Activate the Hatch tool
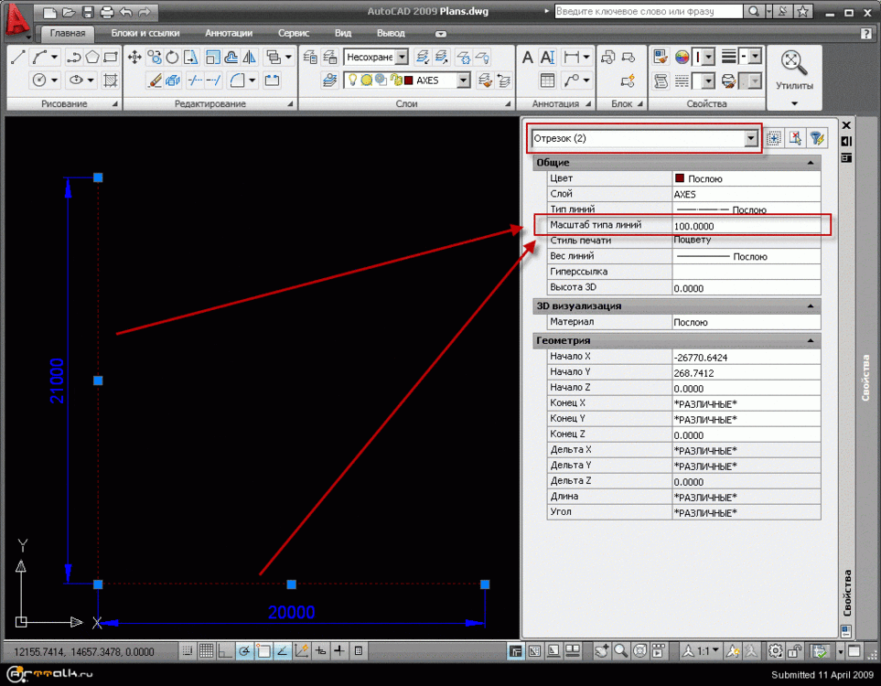881x686 pixels. click(x=111, y=80)
